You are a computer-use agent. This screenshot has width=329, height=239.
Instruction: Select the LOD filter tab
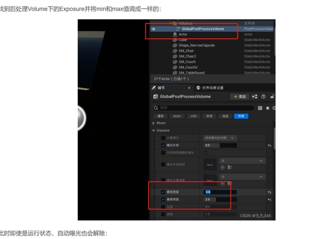(193, 116)
